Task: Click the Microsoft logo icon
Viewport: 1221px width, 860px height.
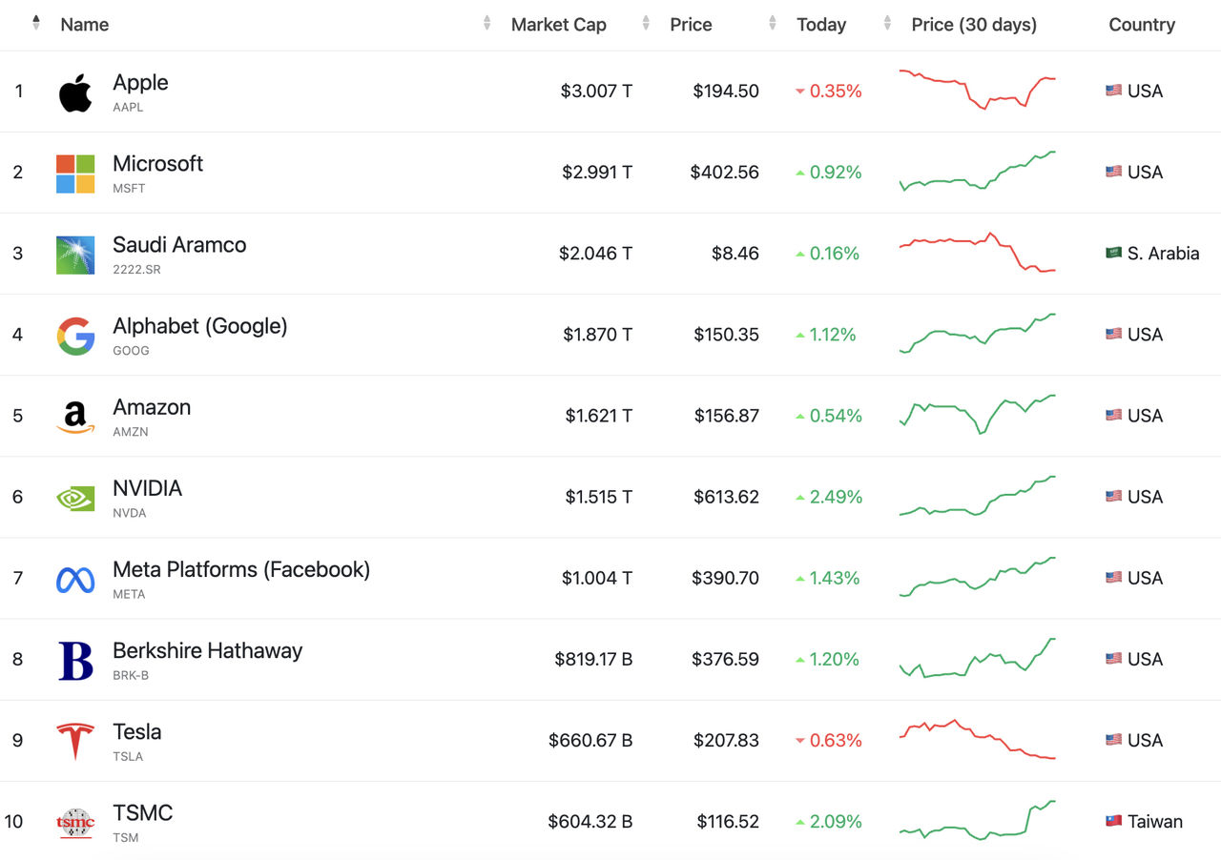Action: [75, 174]
